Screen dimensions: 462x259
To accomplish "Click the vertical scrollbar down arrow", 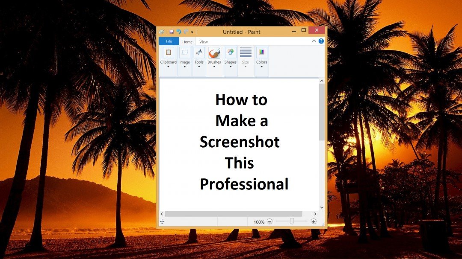I will click(x=322, y=207).
